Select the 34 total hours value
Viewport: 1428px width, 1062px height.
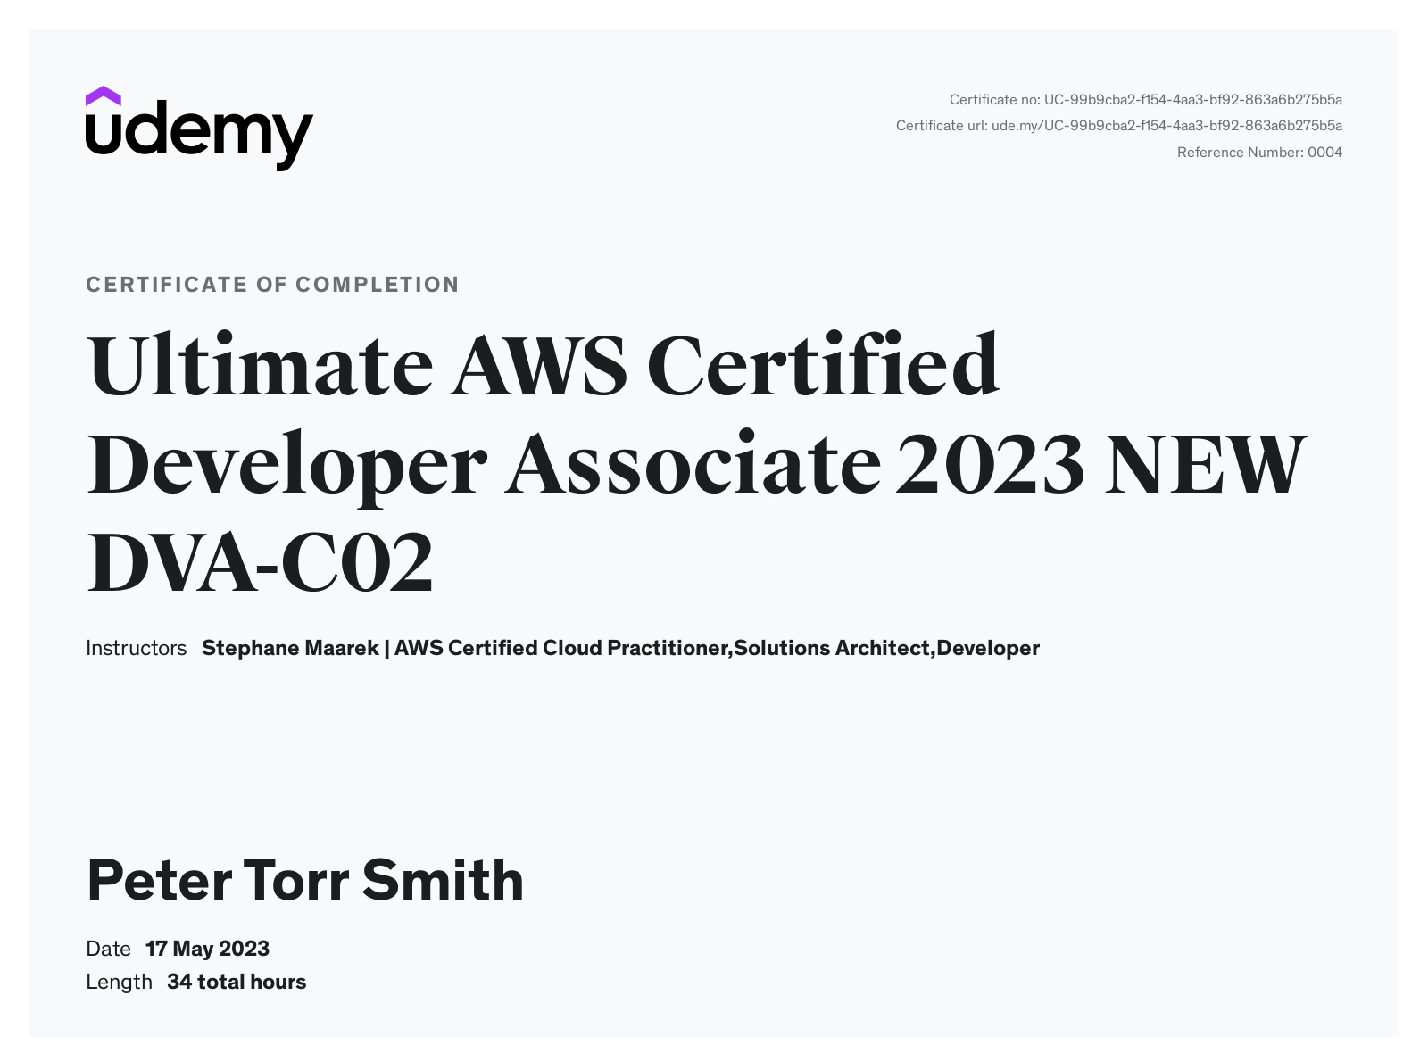[237, 982]
